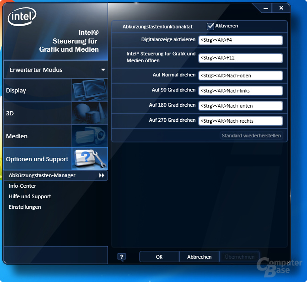This screenshot has height=282, width=307.
Task: Open the Info-Center entry
Action: click(x=22, y=186)
